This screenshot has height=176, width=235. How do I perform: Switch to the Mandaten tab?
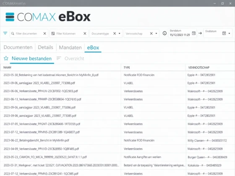tap(70, 47)
